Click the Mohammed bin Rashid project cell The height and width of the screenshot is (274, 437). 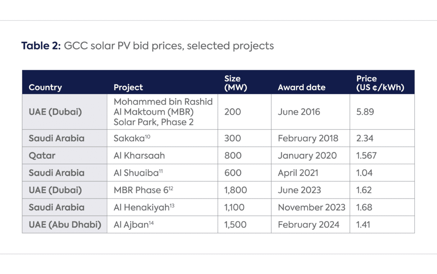click(163, 112)
